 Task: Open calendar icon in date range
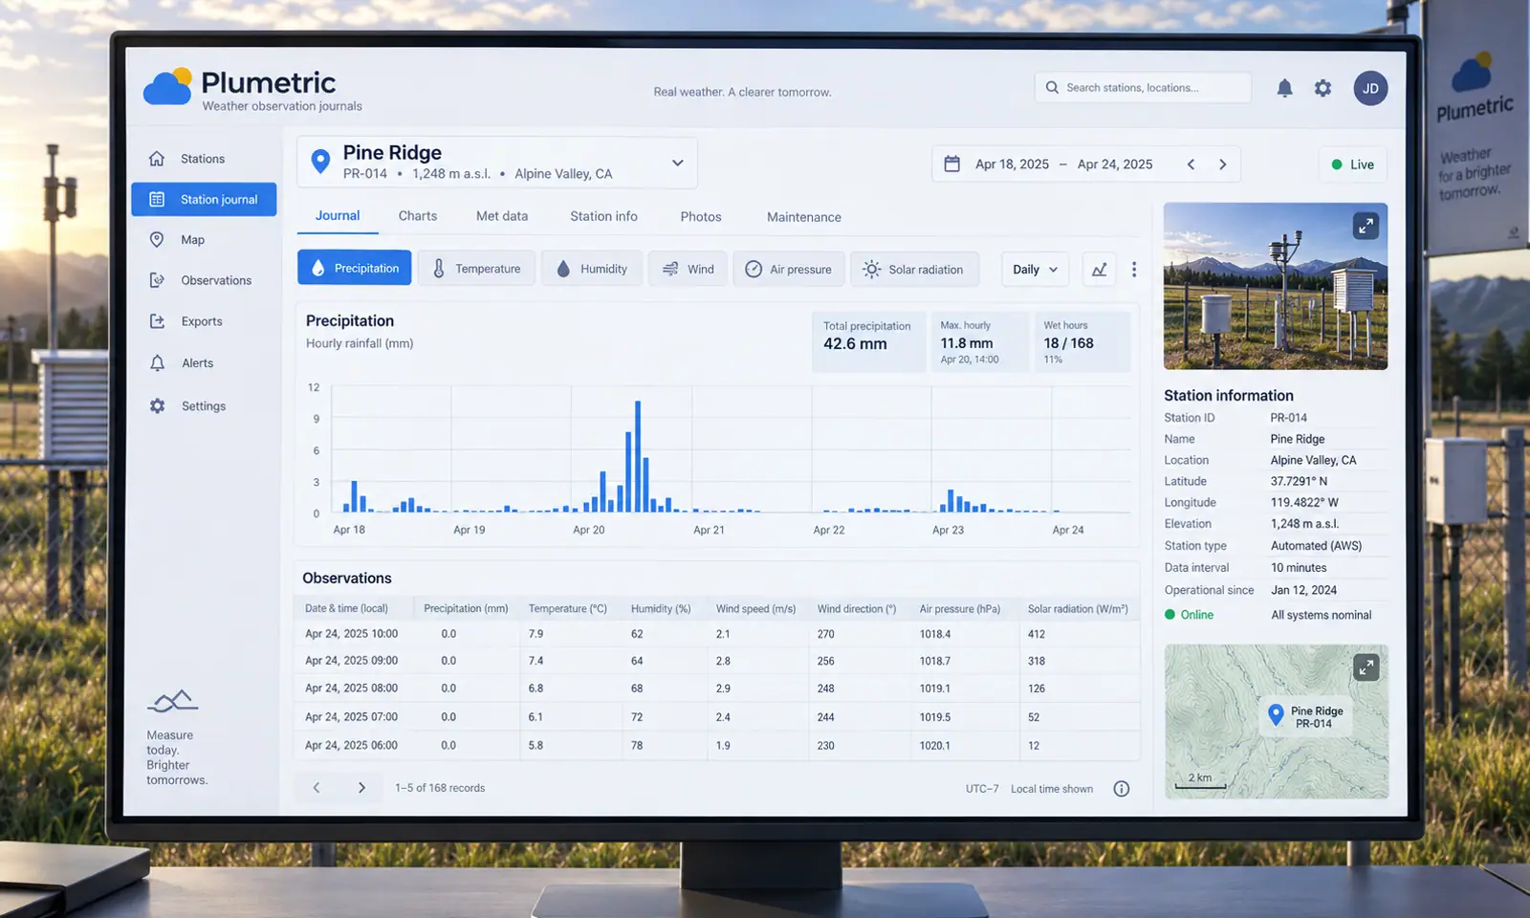point(951,164)
